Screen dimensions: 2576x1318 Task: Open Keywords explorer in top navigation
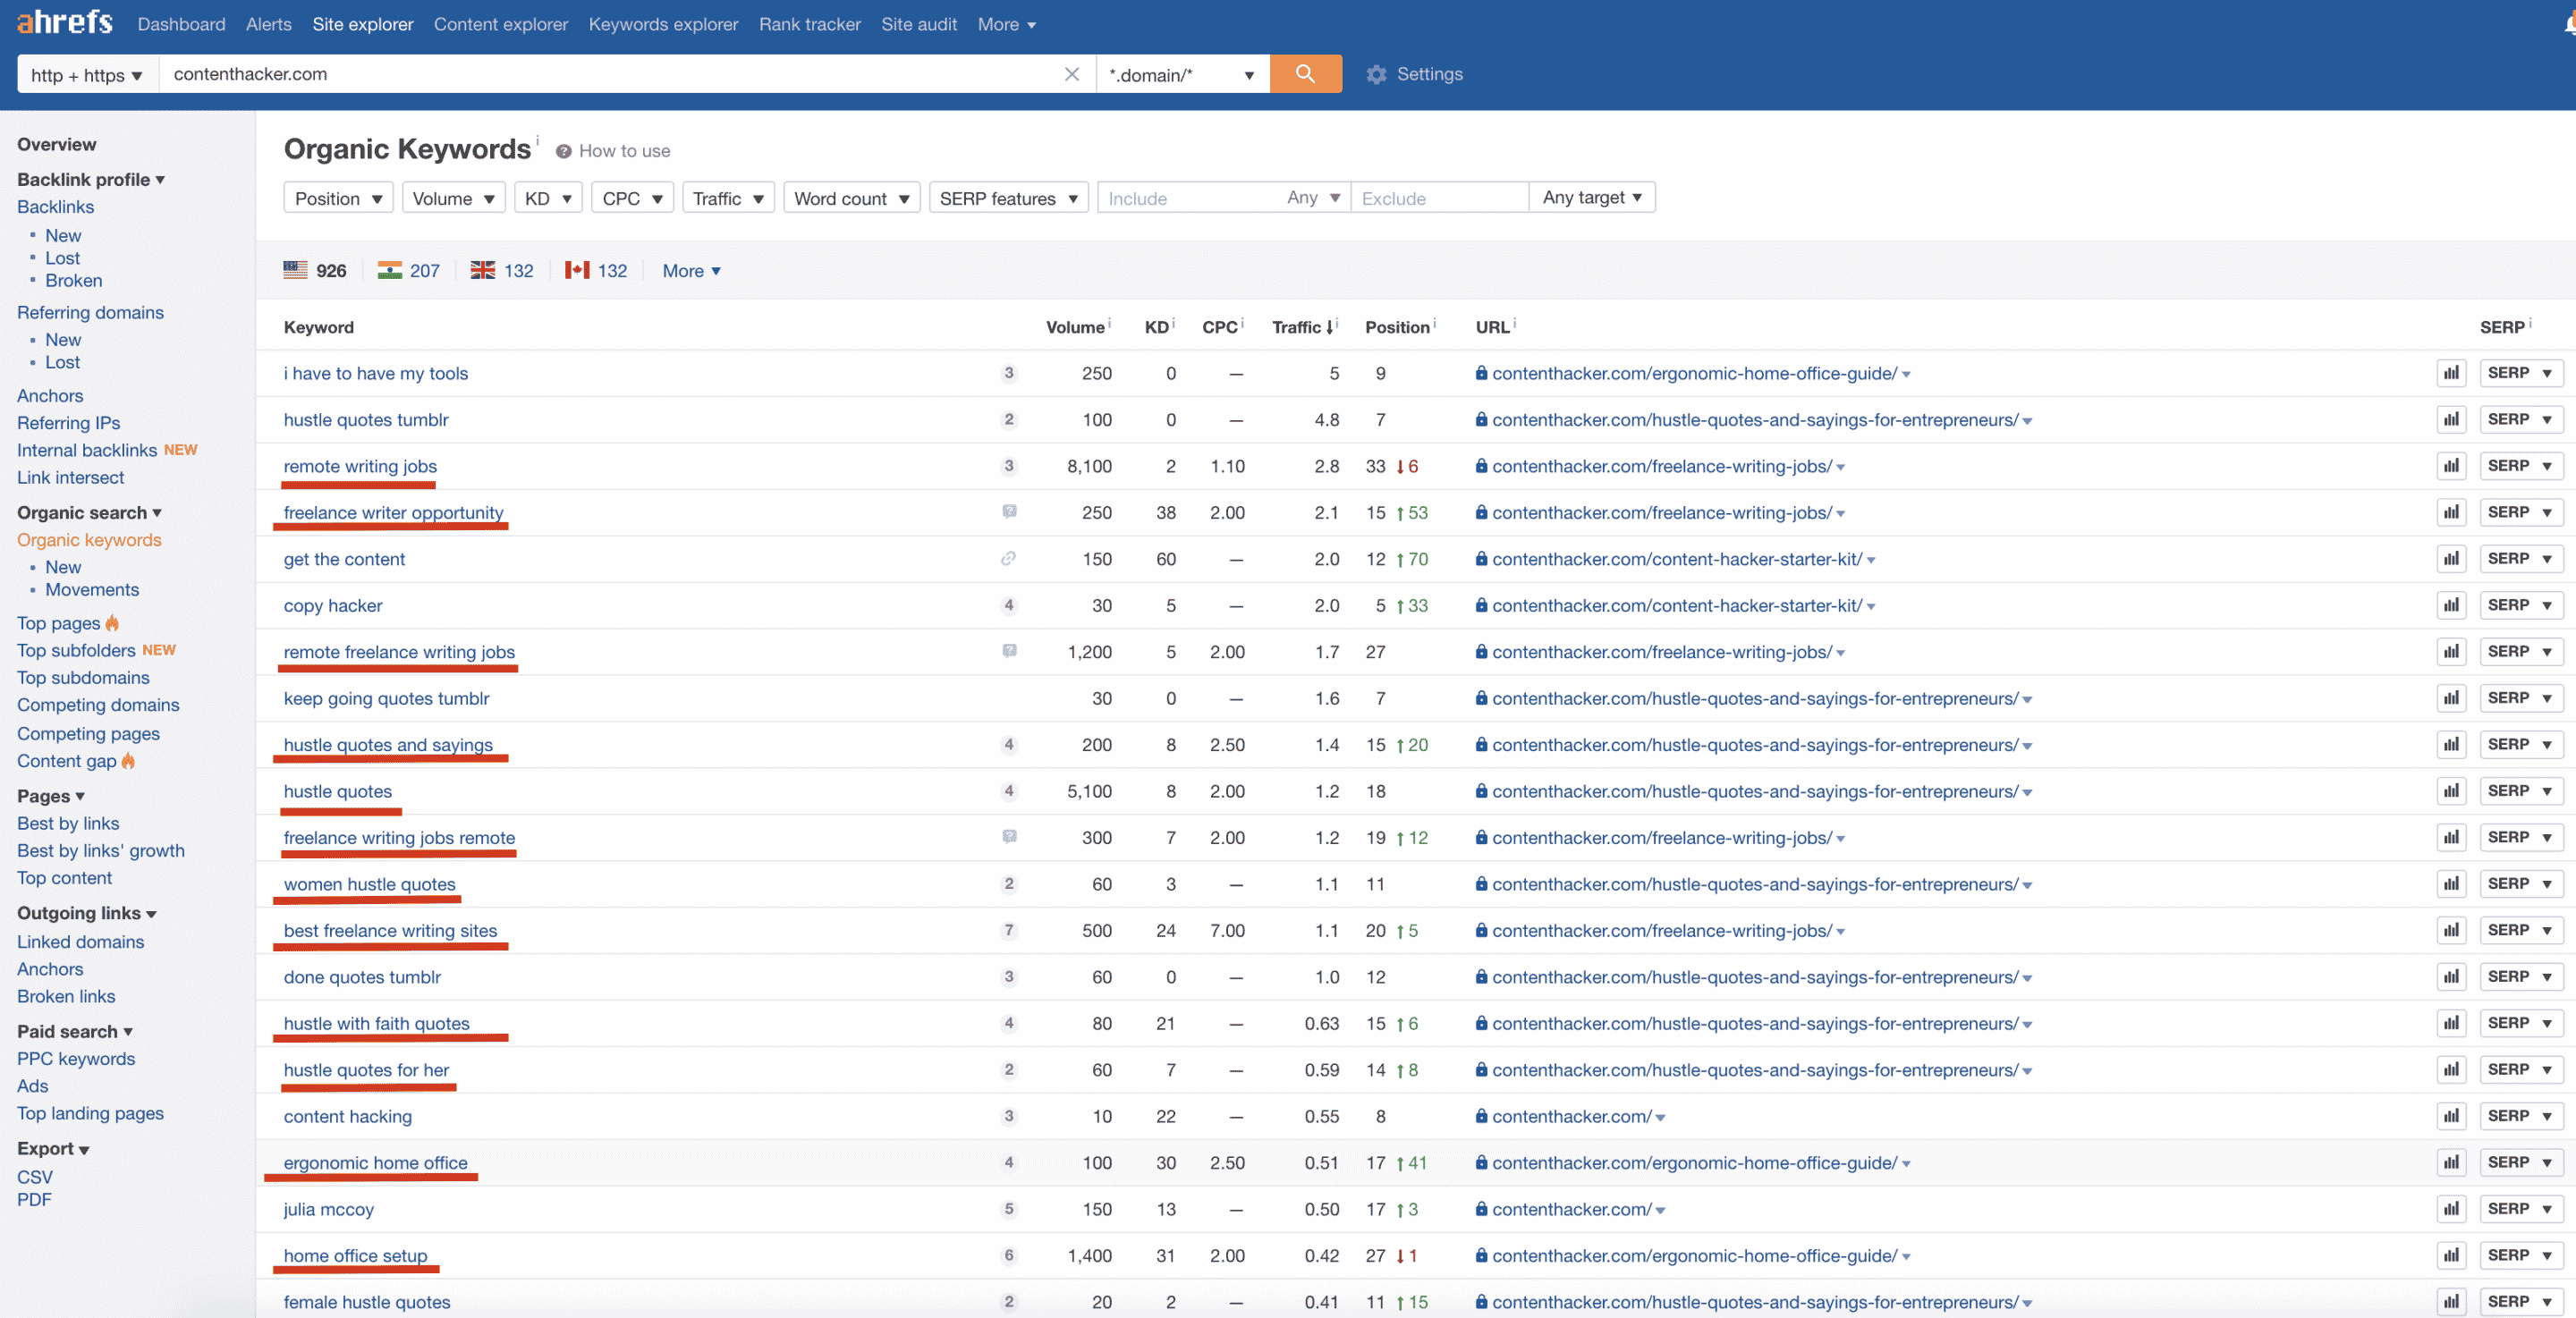(663, 24)
